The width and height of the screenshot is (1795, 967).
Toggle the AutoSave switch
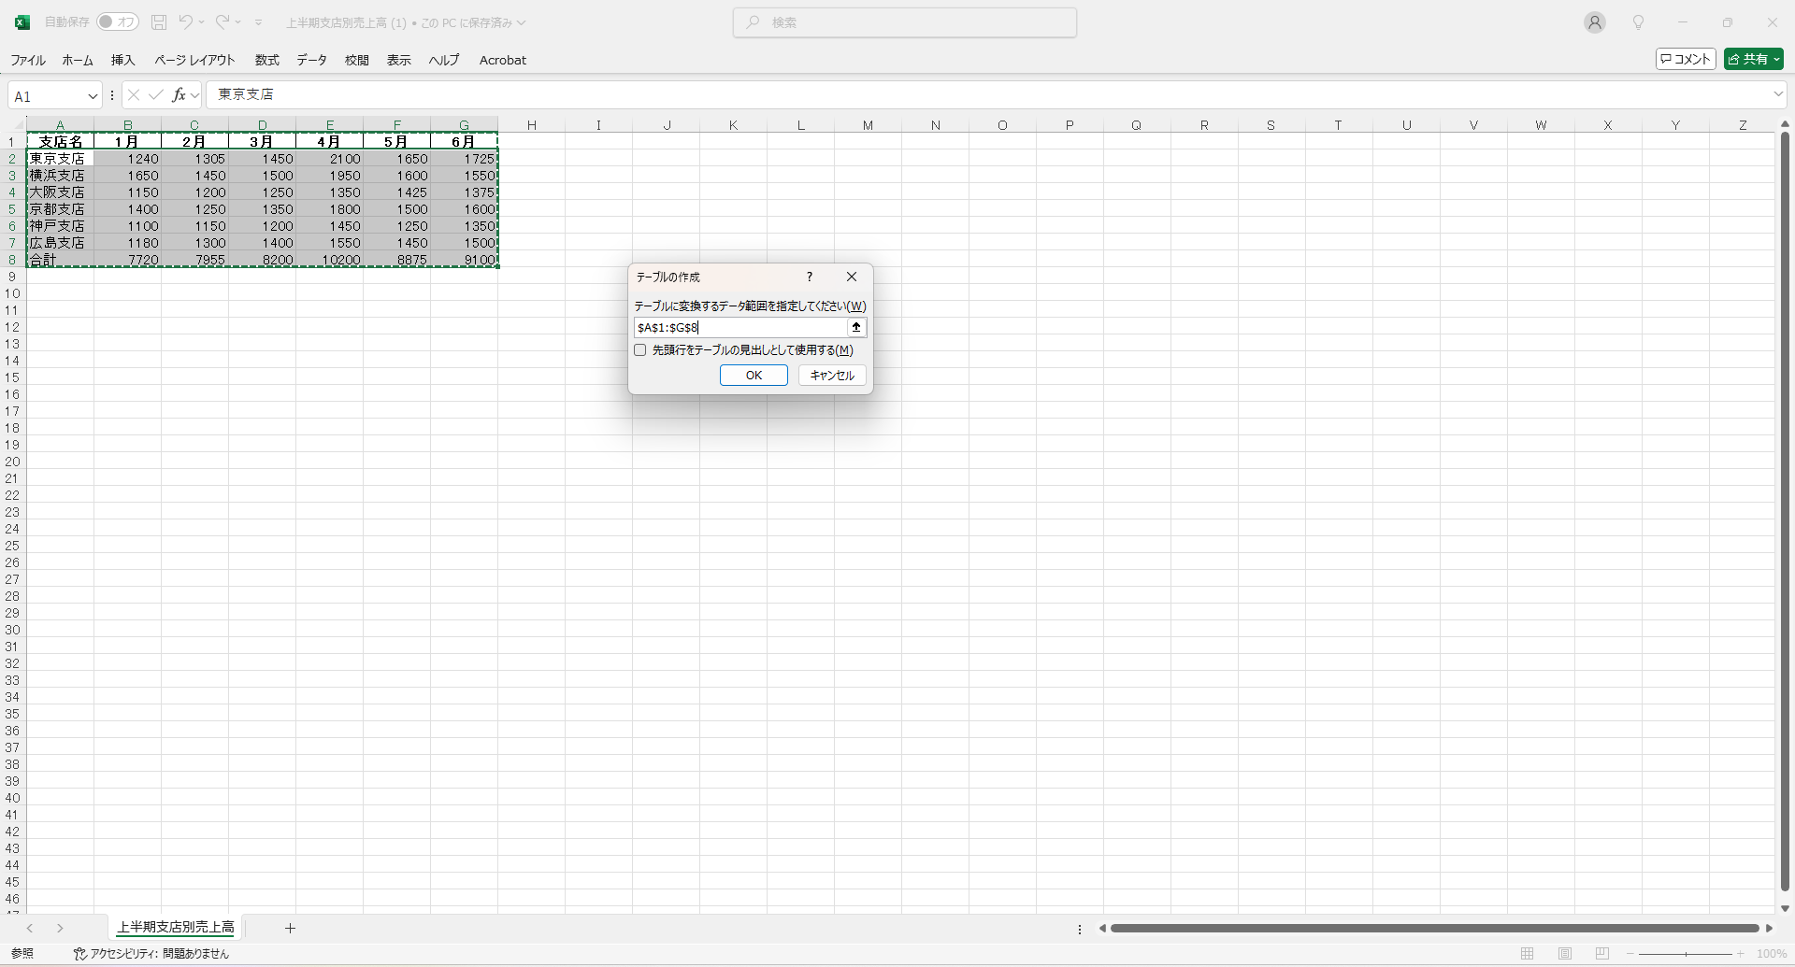[x=118, y=22]
